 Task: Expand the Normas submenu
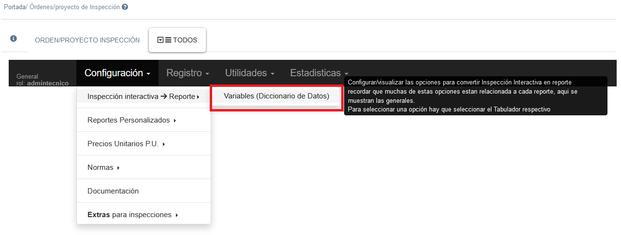[x=103, y=167]
